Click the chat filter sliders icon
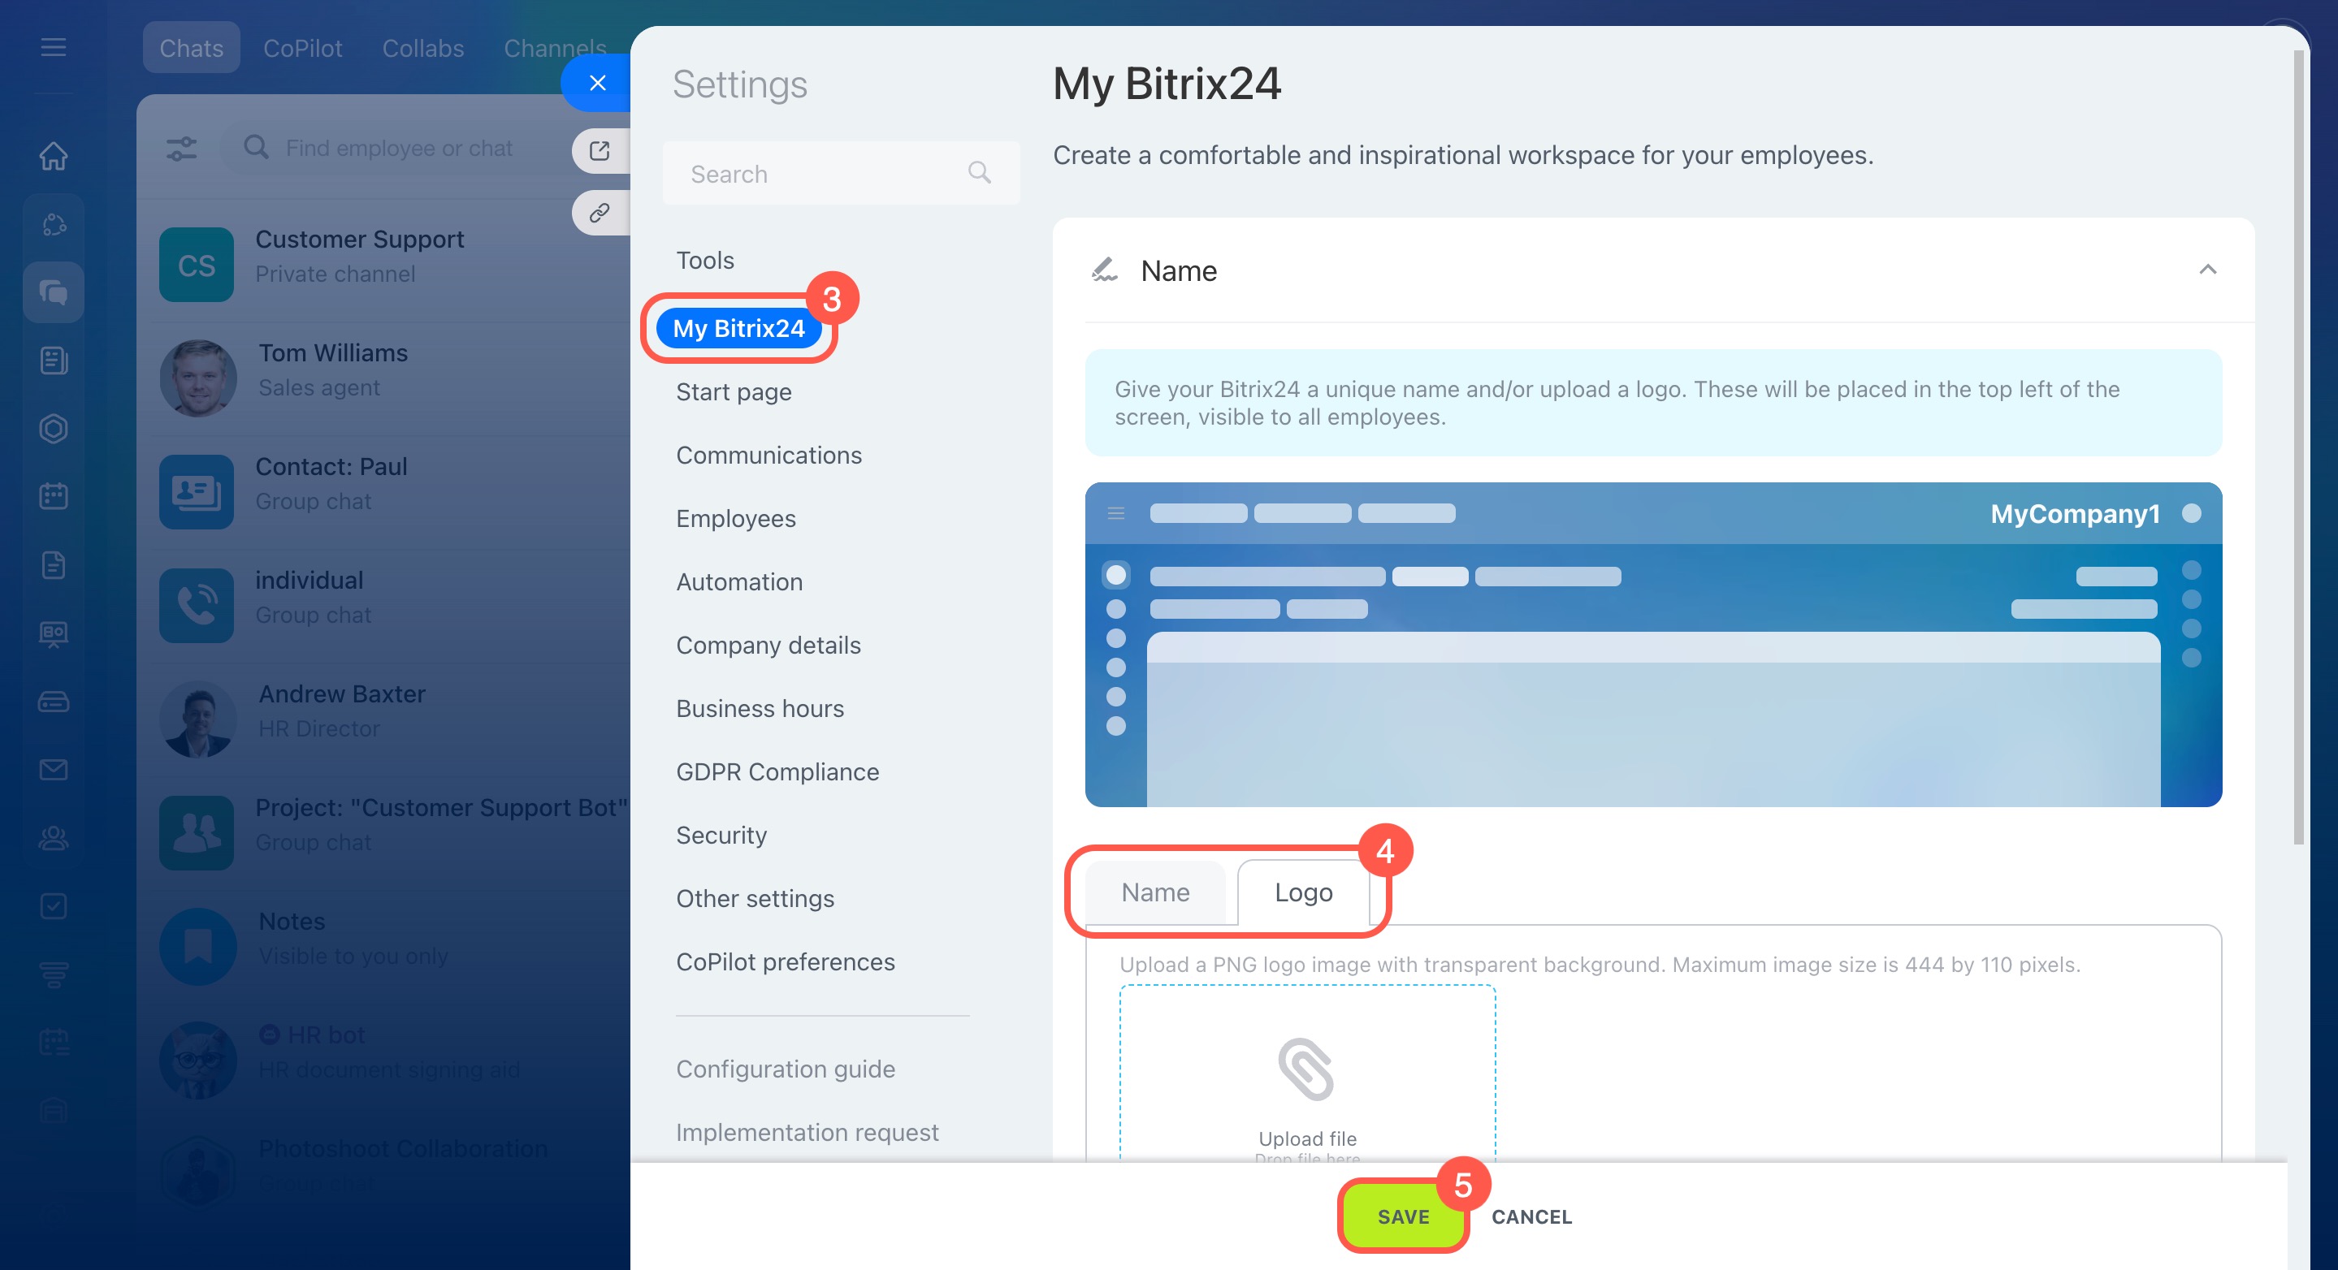 (181, 148)
